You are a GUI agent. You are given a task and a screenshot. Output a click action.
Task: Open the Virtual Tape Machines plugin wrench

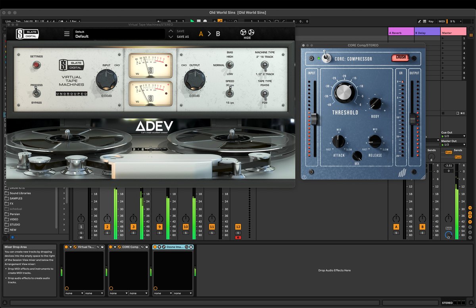pos(75,247)
